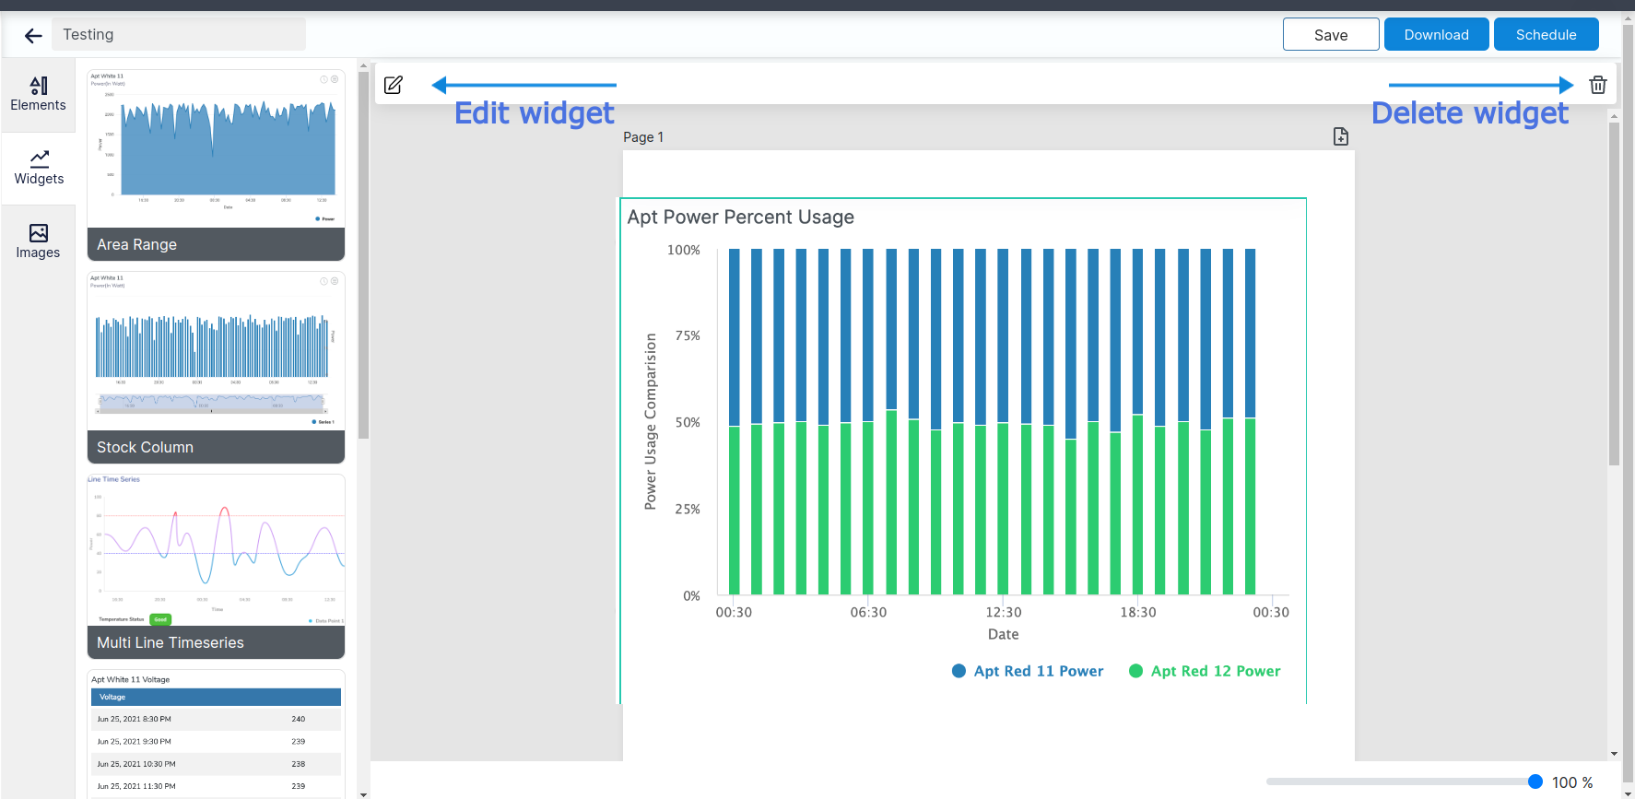Open the Elements sidebar tab
The image size is (1635, 799).
click(x=38, y=94)
